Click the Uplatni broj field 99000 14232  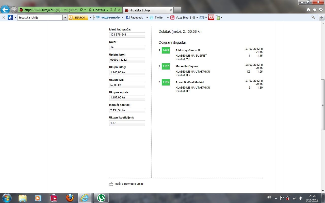click(x=127, y=60)
